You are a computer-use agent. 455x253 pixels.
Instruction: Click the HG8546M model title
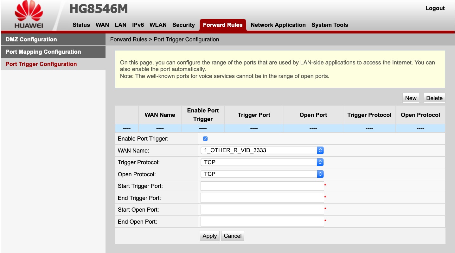click(99, 9)
